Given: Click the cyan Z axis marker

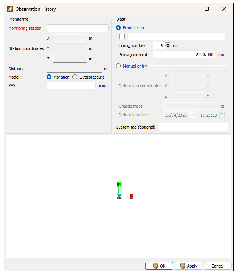Looking at the screenshot, I should [119, 197].
